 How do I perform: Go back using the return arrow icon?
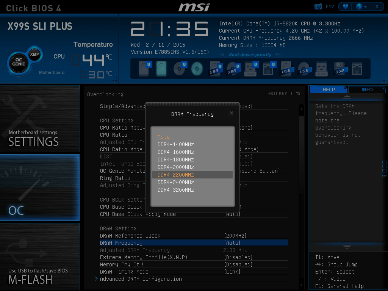(298, 93)
